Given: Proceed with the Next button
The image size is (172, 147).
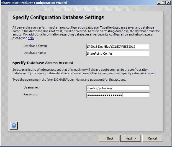Looking at the screenshot, I should [131, 138].
